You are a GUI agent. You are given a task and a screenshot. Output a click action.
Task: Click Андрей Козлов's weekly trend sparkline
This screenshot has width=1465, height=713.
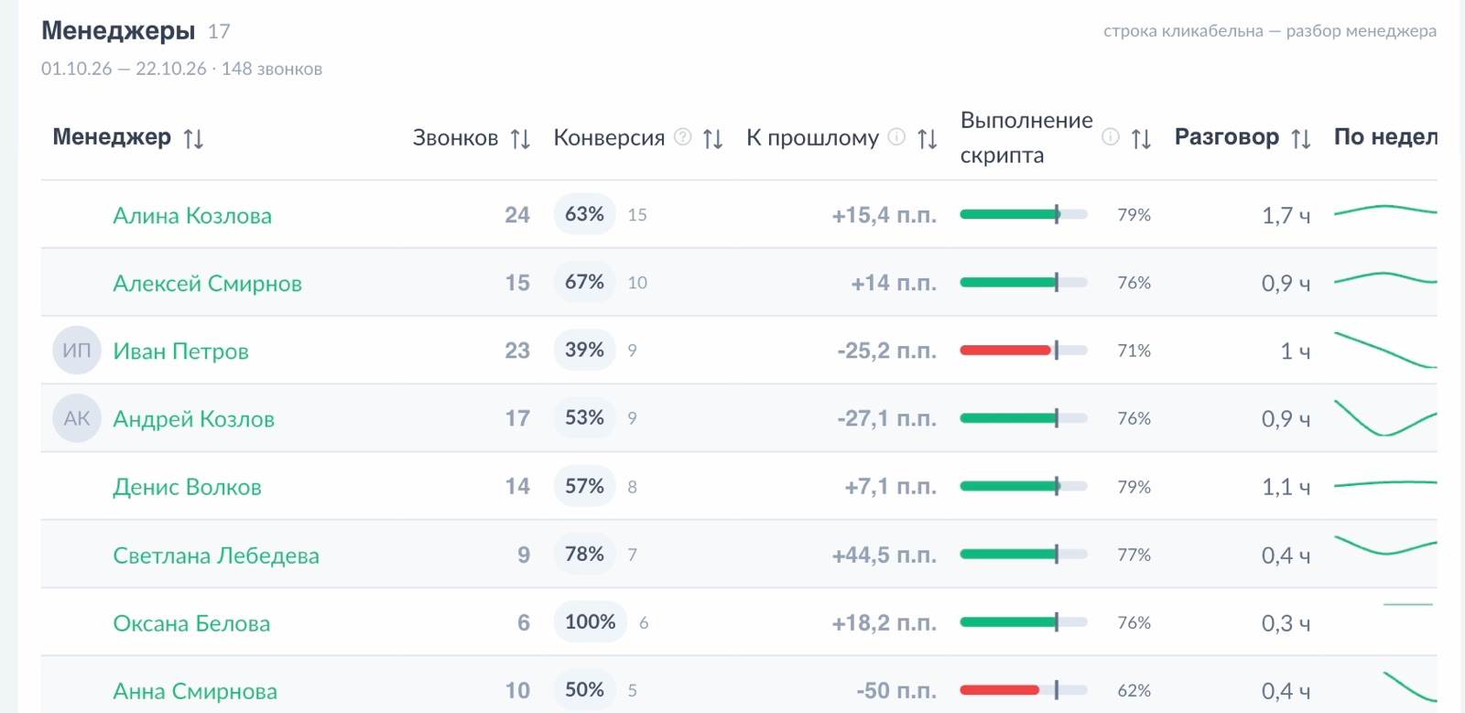point(1385,418)
